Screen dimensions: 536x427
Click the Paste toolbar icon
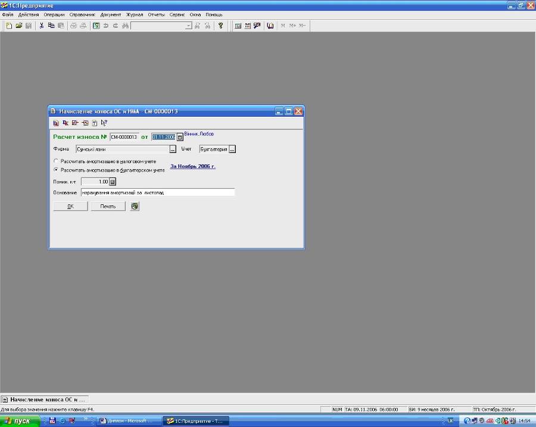click(61, 26)
